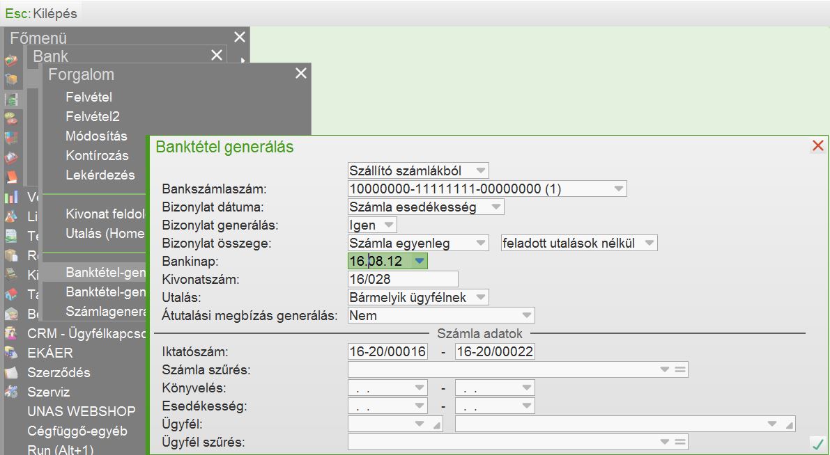The height and width of the screenshot is (455, 830).
Task: Click Iktatószám start field 16-20/00016
Action: click(387, 351)
